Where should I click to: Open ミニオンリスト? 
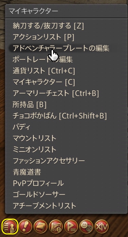point(35,149)
